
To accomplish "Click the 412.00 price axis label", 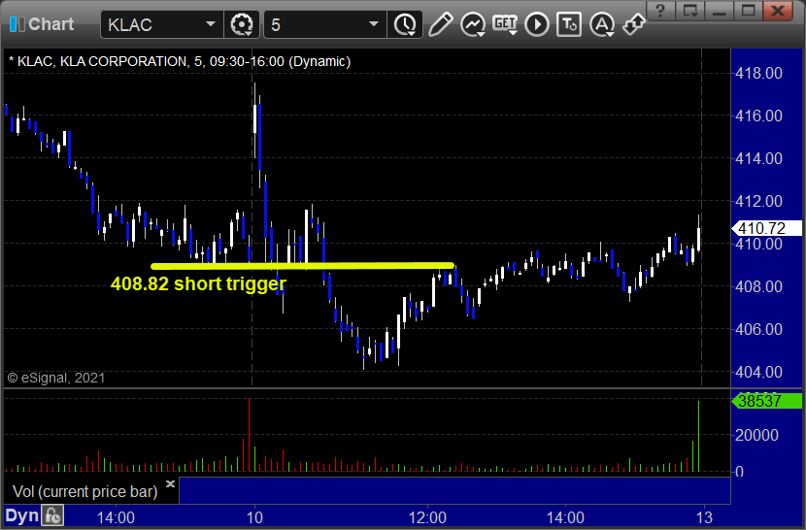I will coord(758,201).
